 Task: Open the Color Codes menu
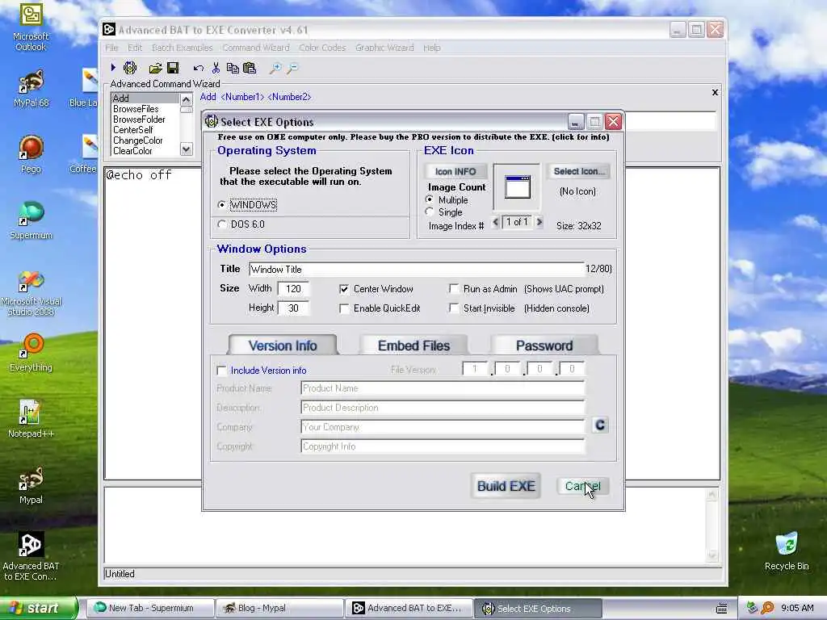pyautogui.click(x=322, y=48)
